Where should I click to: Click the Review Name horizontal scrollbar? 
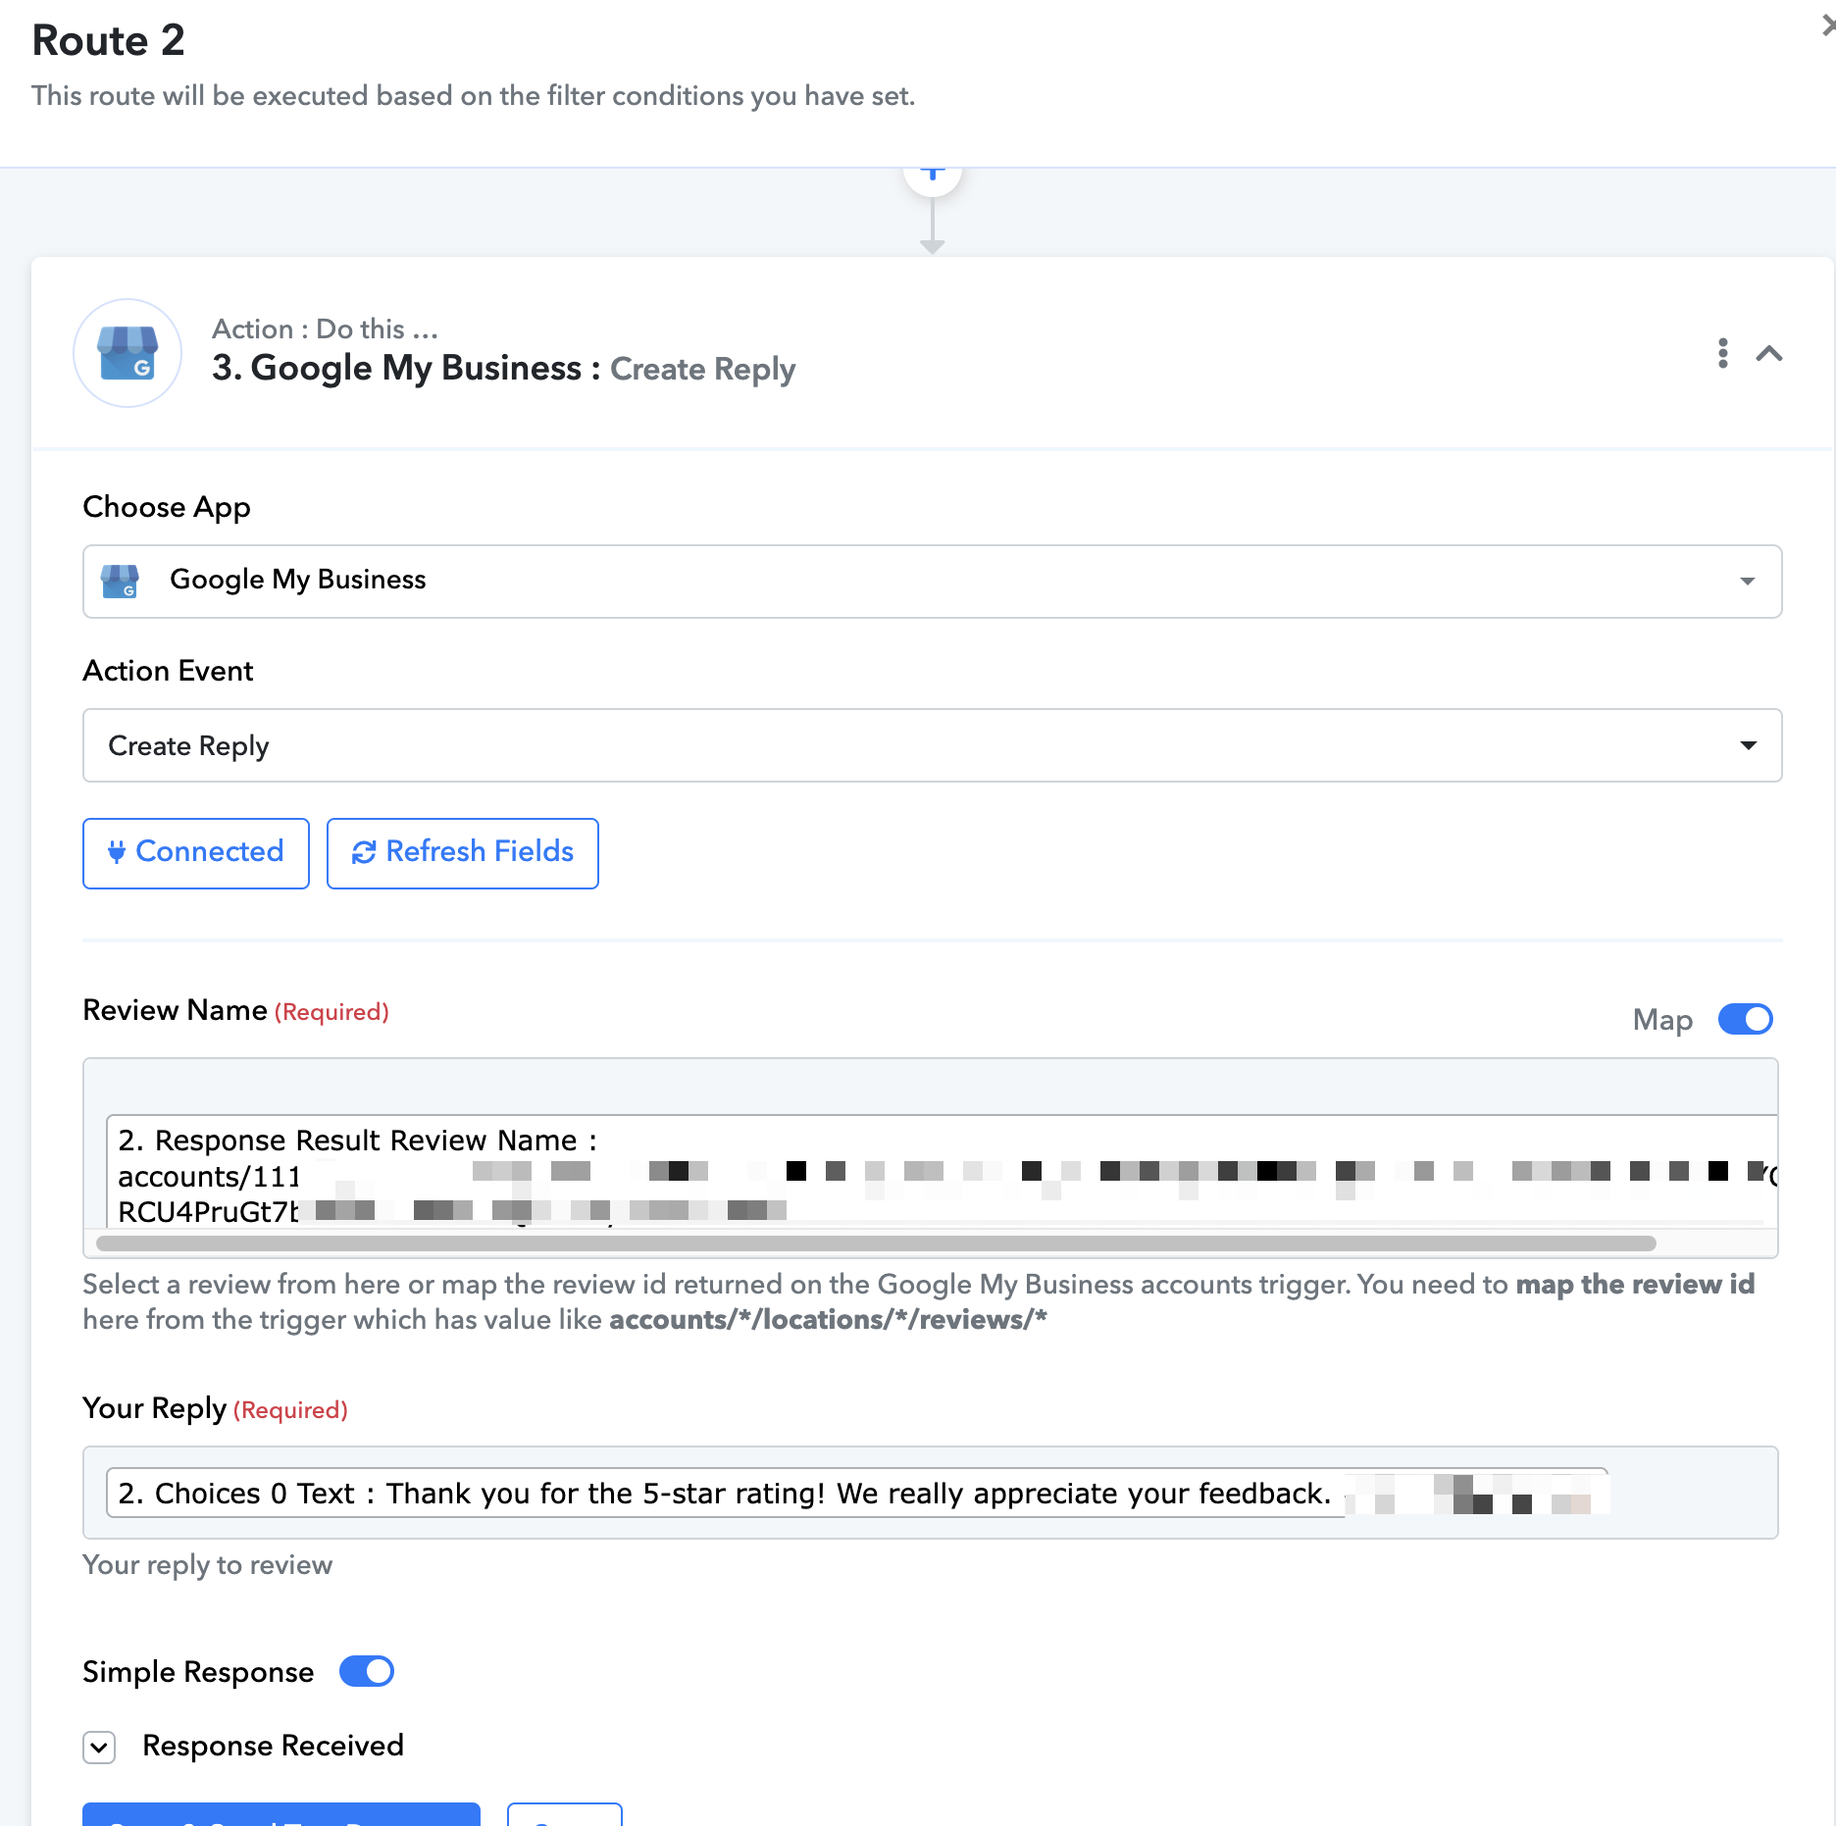876,1243
